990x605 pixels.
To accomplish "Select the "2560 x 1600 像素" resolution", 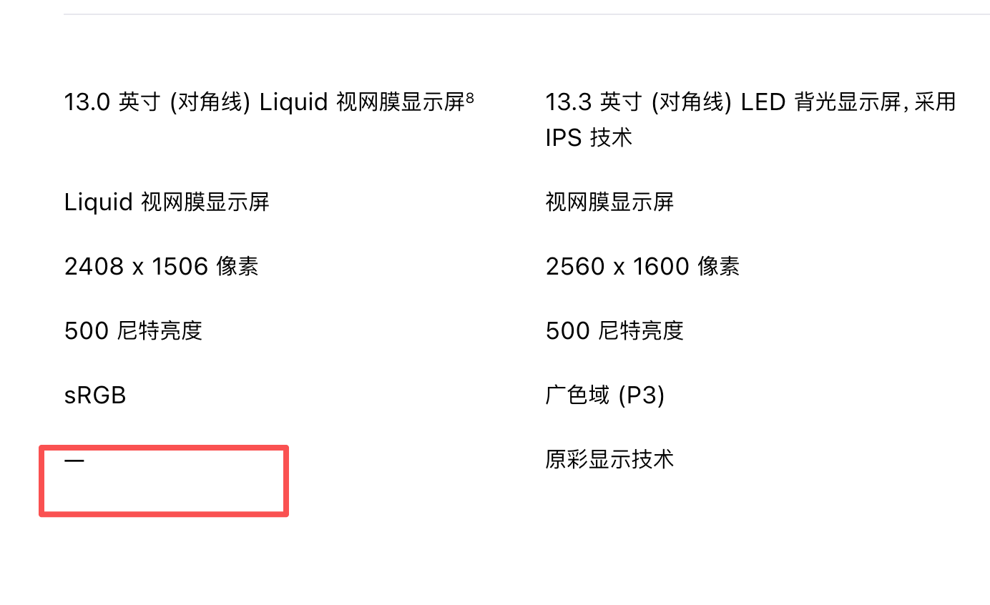I will 642,267.
